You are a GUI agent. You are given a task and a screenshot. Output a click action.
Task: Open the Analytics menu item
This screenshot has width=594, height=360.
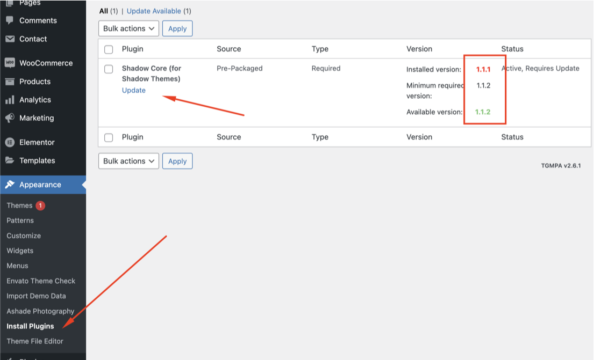coord(35,99)
